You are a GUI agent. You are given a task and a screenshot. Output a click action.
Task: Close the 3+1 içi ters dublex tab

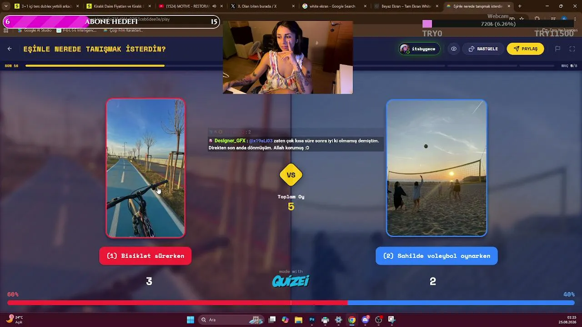click(77, 6)
